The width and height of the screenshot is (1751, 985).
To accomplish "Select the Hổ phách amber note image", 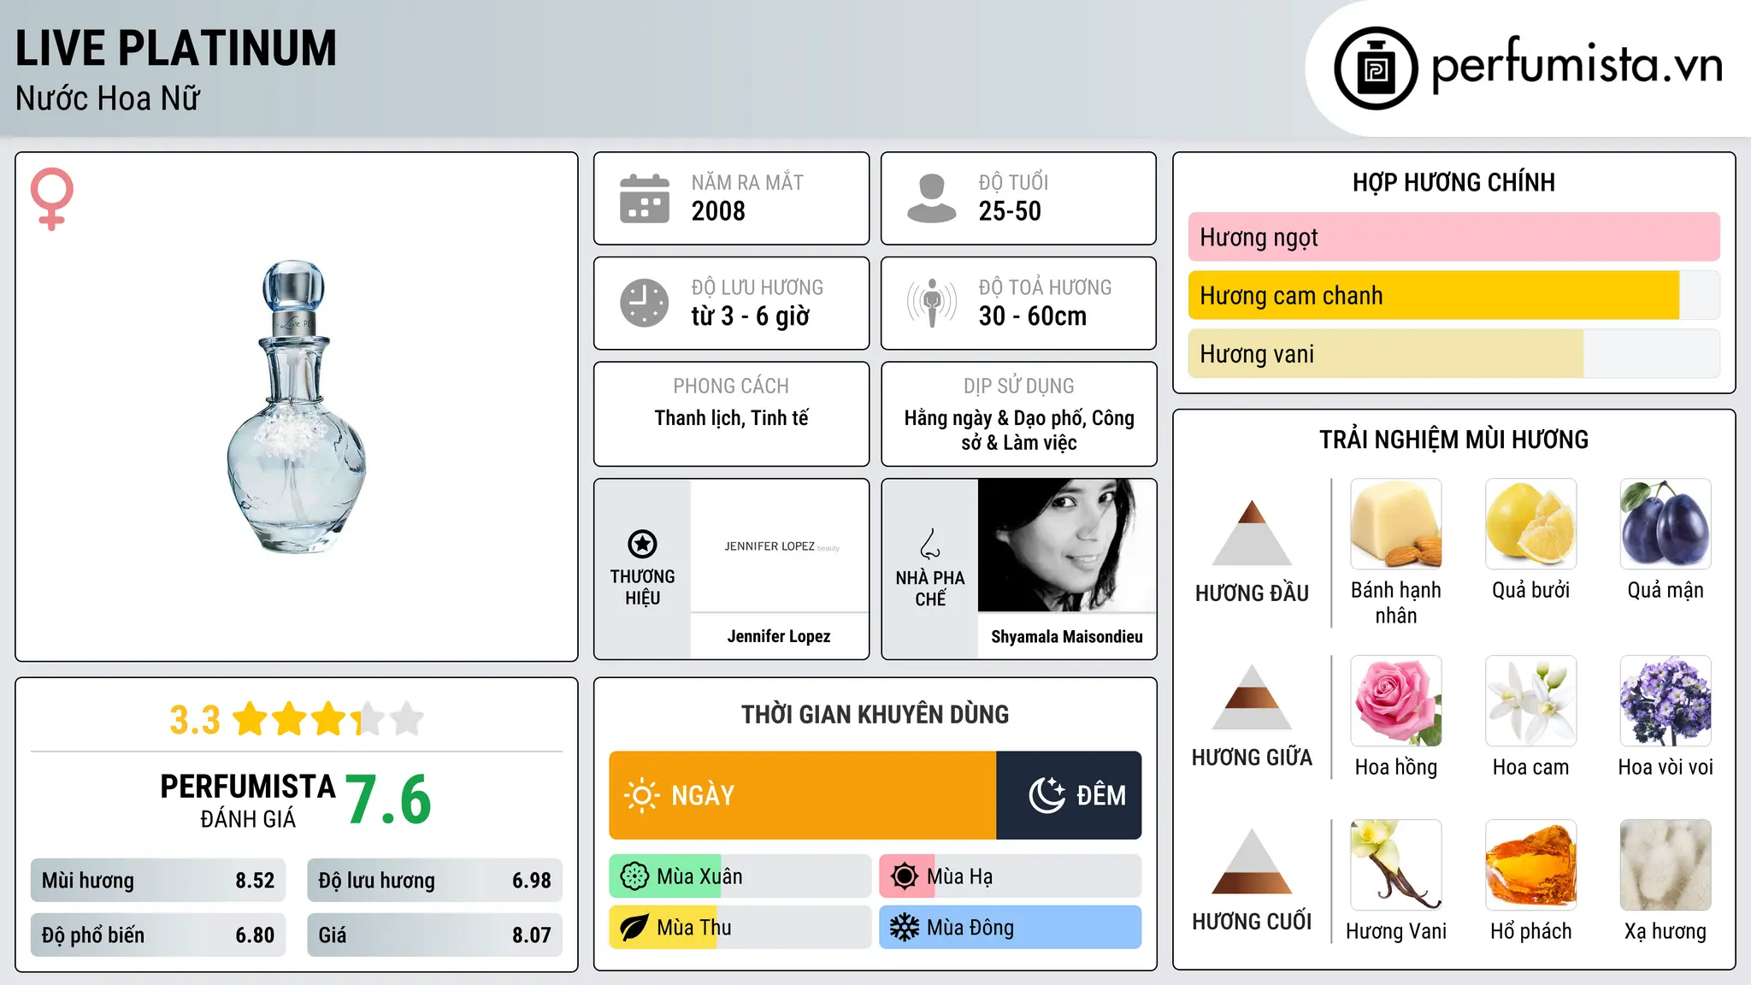I will coord(1531,865).
